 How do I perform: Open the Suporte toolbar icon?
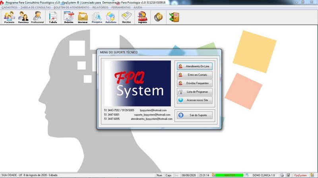pyautogui.click(x=143, y=17)
